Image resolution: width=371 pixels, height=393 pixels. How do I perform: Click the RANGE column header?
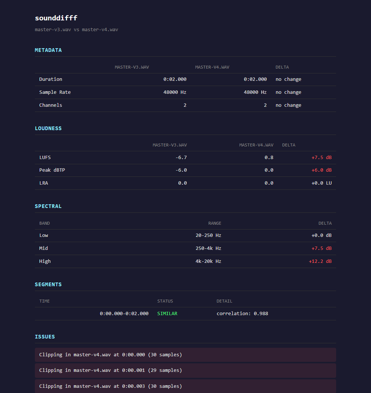pos(215,223)
